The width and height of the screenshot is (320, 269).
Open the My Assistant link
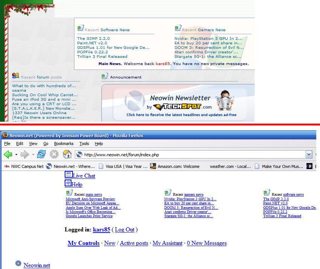(167, 243)
